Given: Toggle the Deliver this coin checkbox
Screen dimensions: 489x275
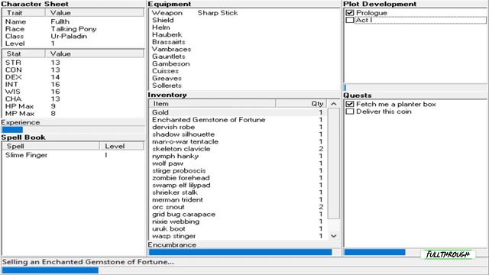Looking at the screenshot, I should (350, 112).
